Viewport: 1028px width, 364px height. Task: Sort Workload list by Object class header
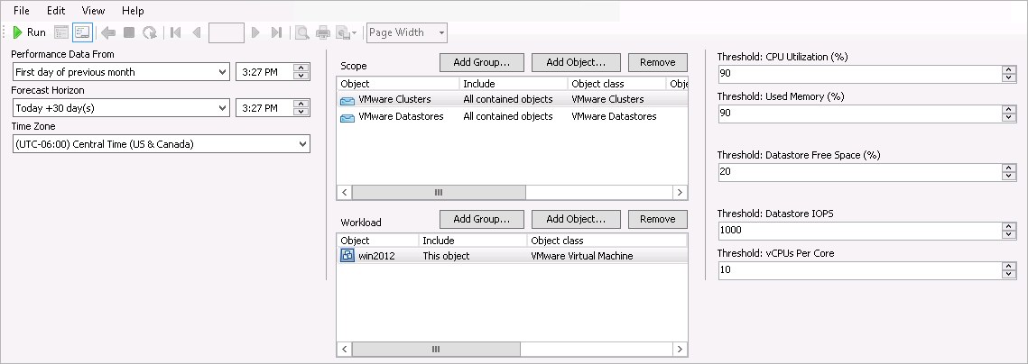coord(607,241)
